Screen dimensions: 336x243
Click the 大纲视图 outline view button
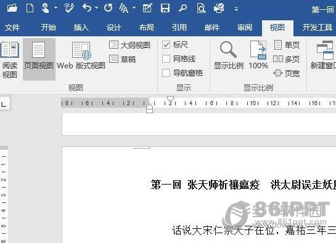[x=129, y=45]
